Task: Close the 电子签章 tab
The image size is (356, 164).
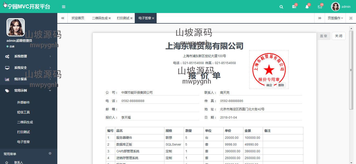Action: pyautogui.click(x=153, y=18)
